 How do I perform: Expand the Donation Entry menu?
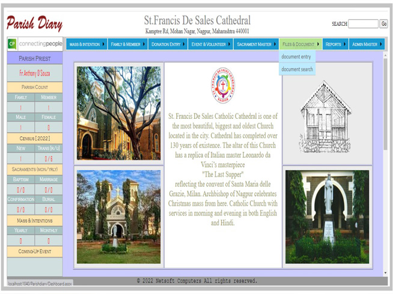click(168, 44)
